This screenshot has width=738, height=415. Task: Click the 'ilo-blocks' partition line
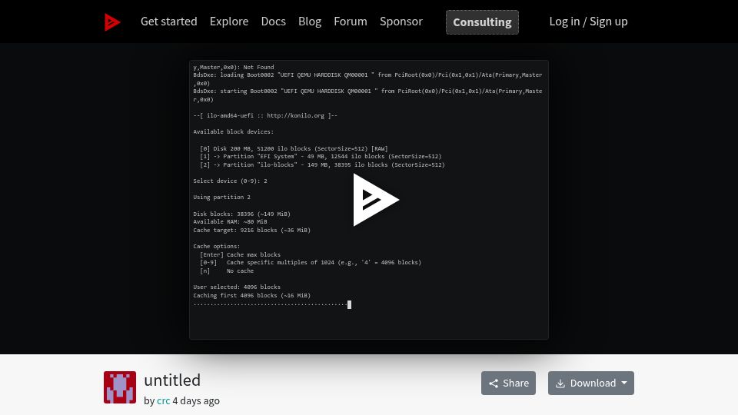click(322, 165)
